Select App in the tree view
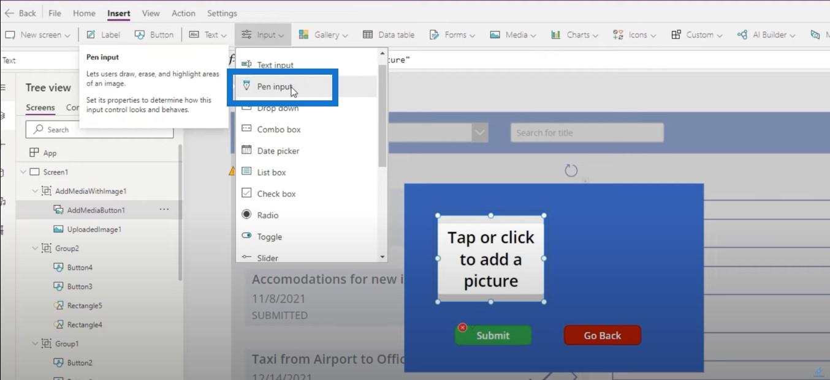 tap(50, 153)
